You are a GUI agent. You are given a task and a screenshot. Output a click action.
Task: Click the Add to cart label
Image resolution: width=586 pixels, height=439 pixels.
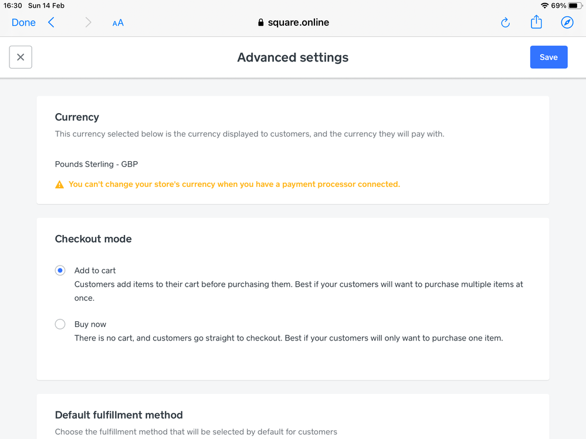pyautogui.click(x=95, y=270)
